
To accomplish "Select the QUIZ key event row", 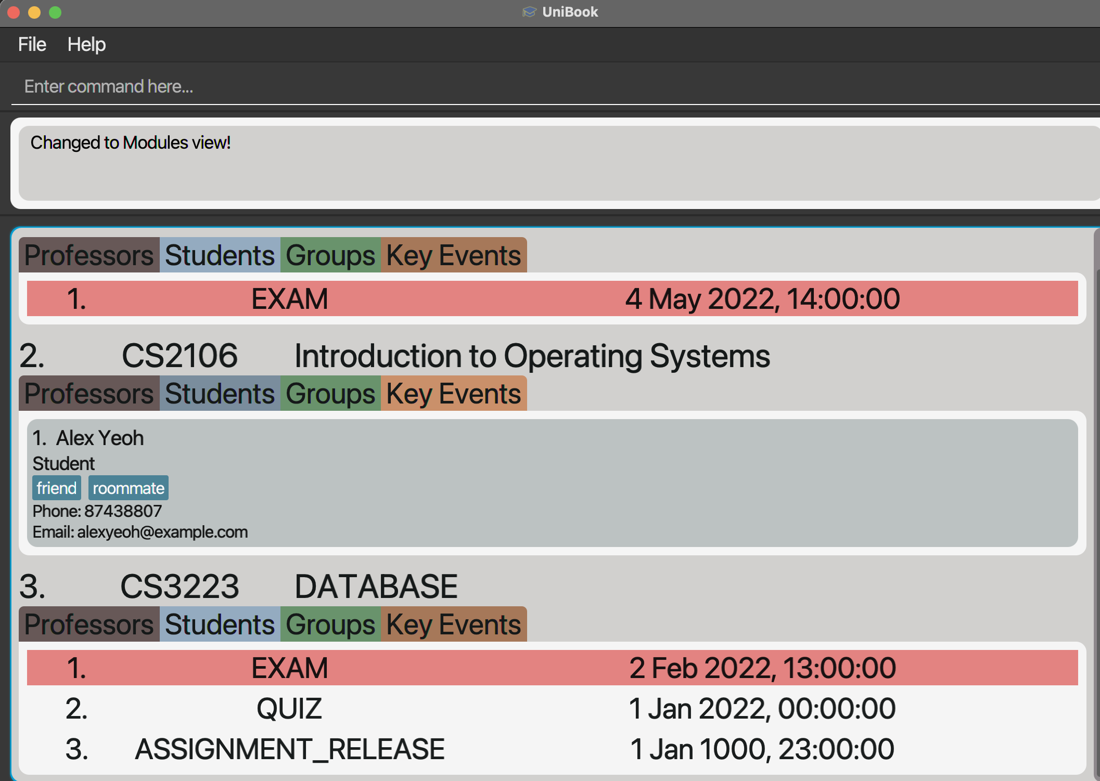I will click(552, 709).
